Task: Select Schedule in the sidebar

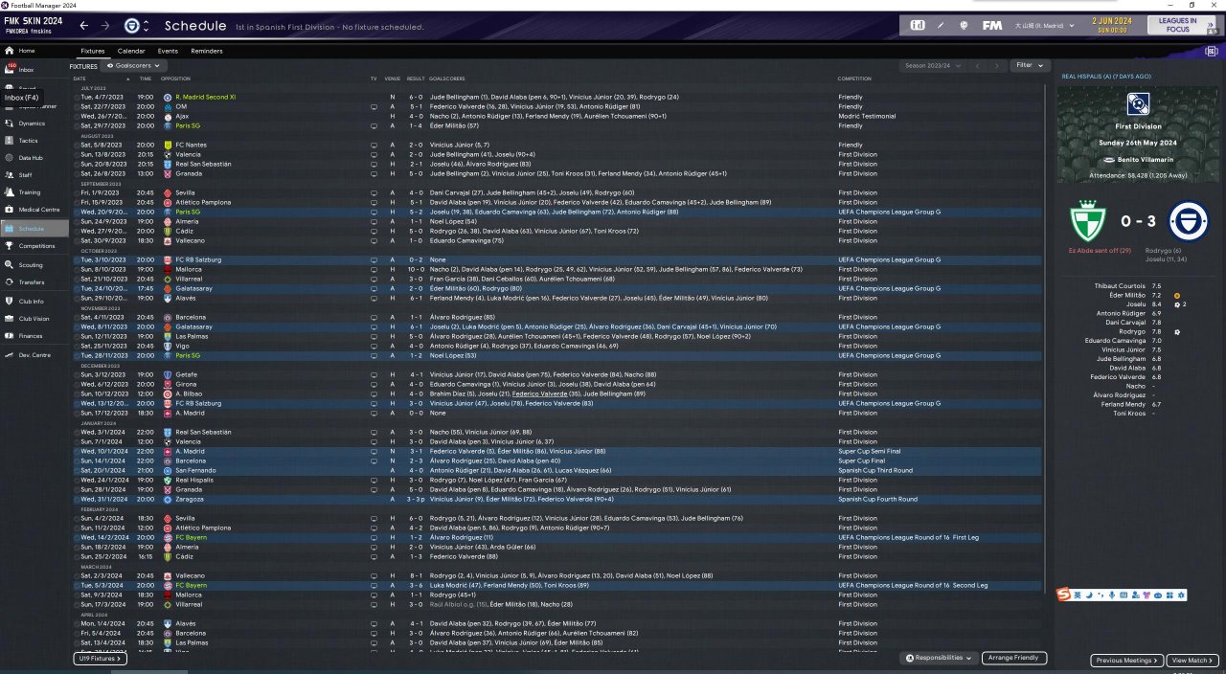Action: point(34,229)
